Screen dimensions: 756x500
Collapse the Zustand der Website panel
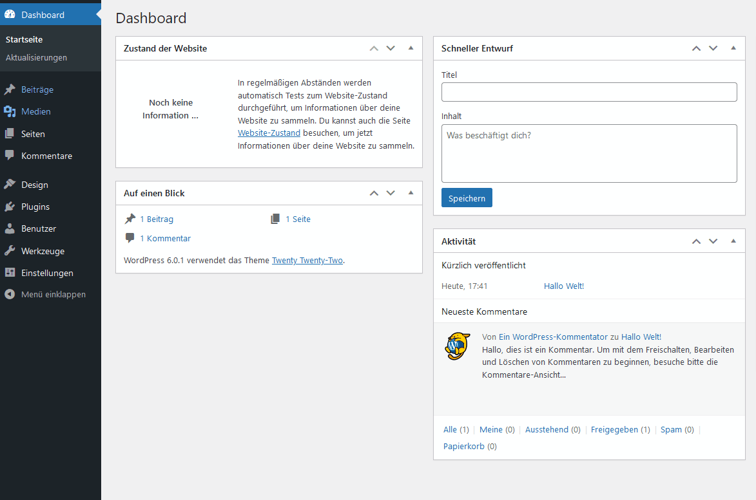[411, 48]
